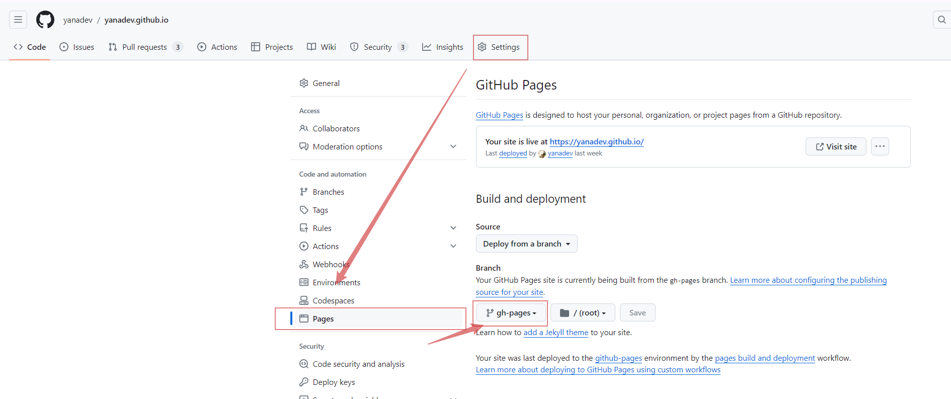The image size is (951, 399).
Task: Select General in the settings sidebar
Action: [326, 83]
